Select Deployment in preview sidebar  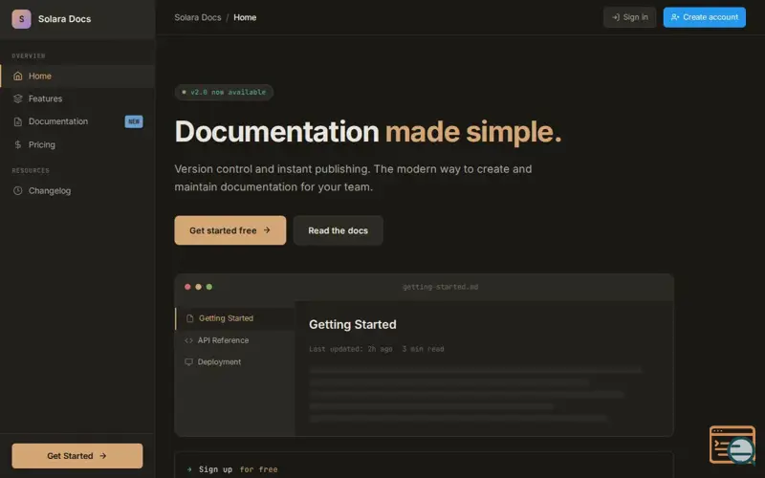click(x=234, y=362)
